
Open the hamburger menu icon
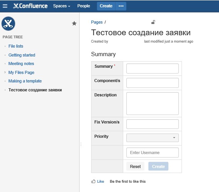[x=5, y=6]
